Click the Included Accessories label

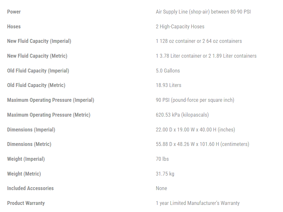click(x=30, y=188)
